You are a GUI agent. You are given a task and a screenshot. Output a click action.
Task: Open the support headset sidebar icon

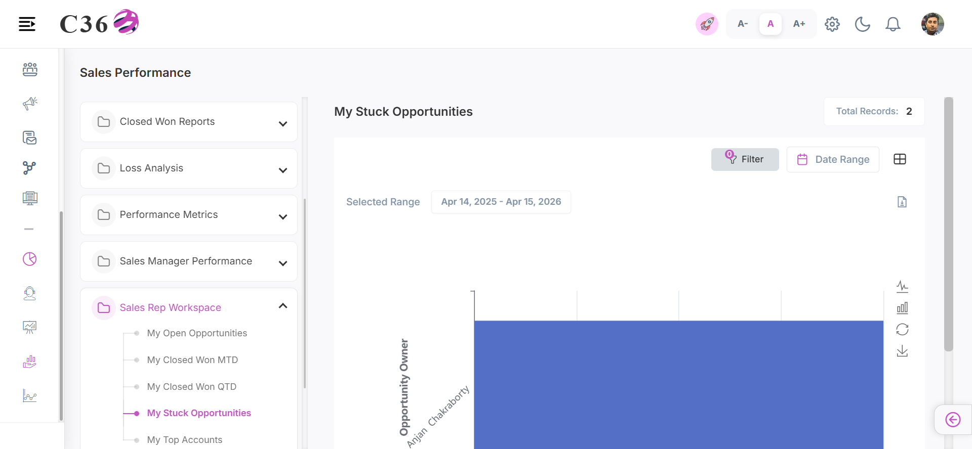(30, 293)
